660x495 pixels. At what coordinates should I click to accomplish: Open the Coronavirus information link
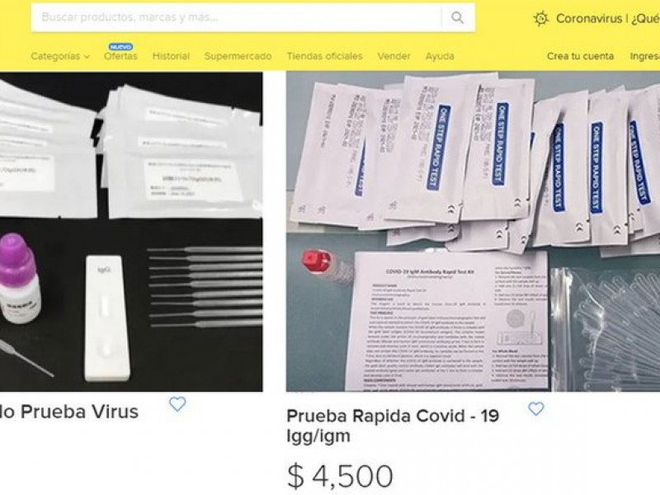pos(608,18)
